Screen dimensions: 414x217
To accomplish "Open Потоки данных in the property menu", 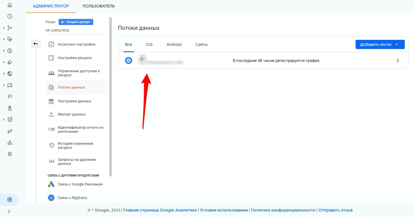I will [x=77, y=87].
